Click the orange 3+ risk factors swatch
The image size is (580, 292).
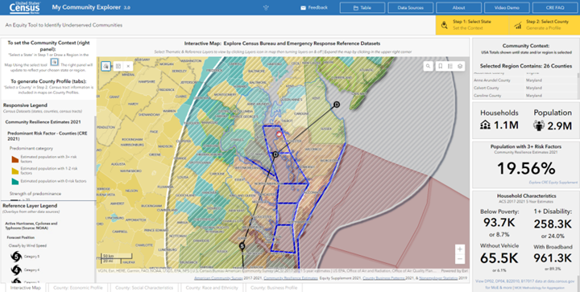coord(14,159)
